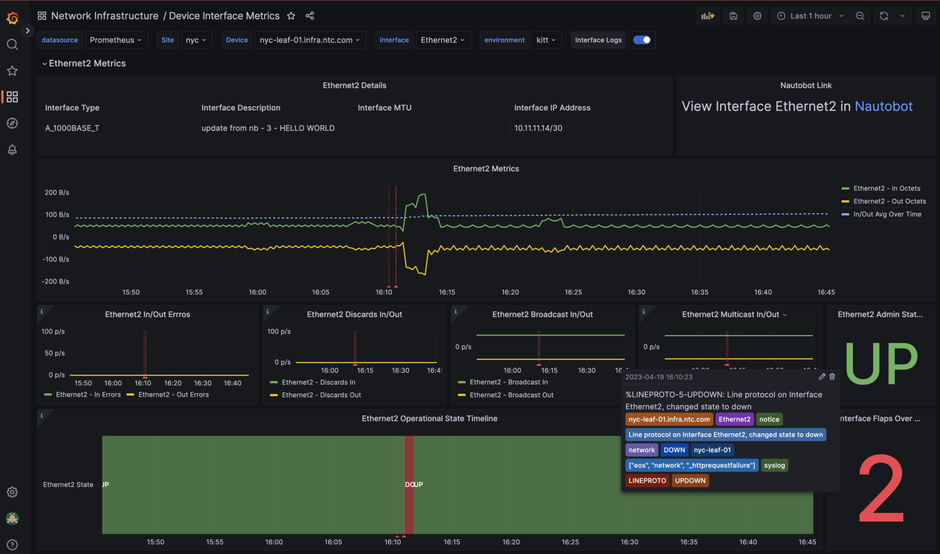Screen dimensions: 940x554
Task: Share this dashboard via share icon
Action: pos(310,16)
